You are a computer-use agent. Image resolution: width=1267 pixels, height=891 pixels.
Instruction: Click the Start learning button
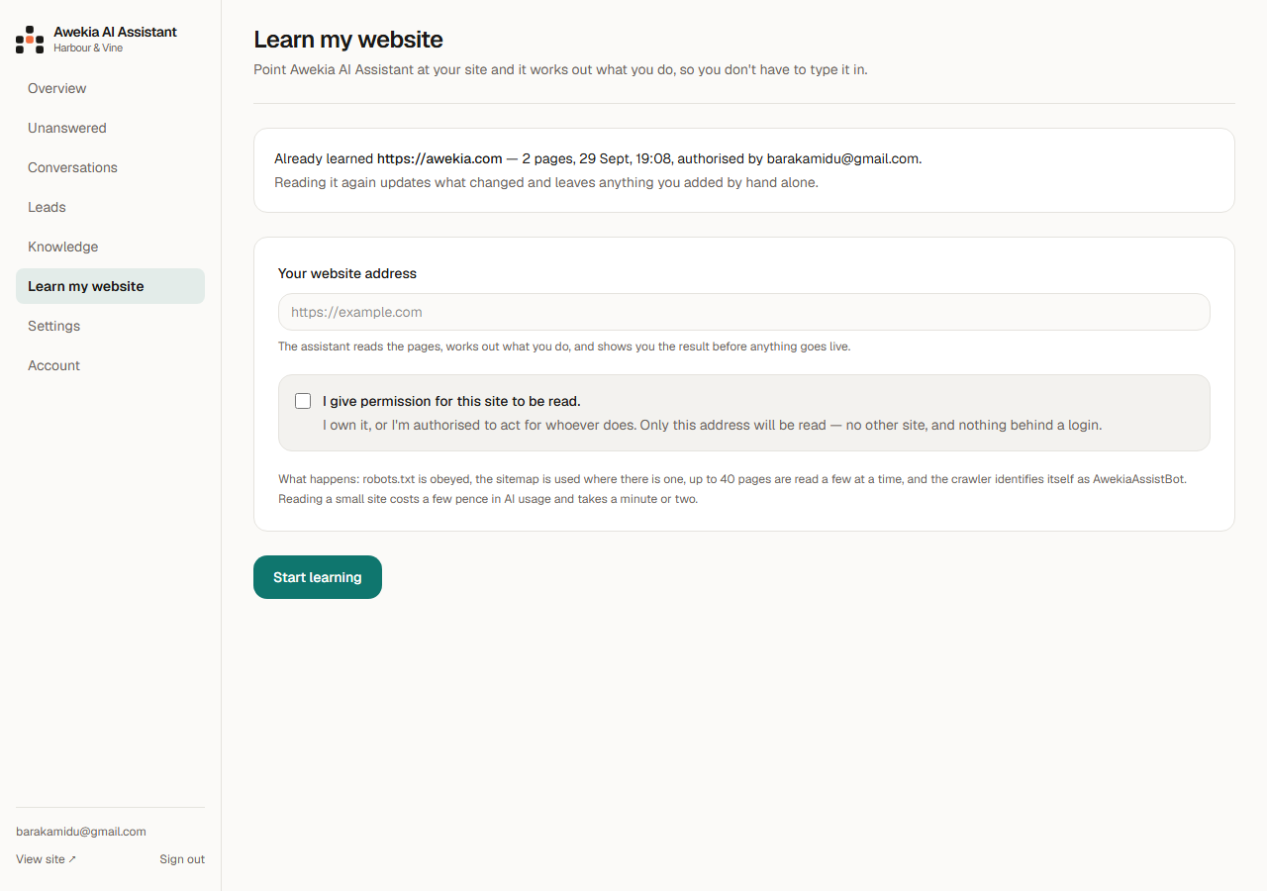[318, 577]
